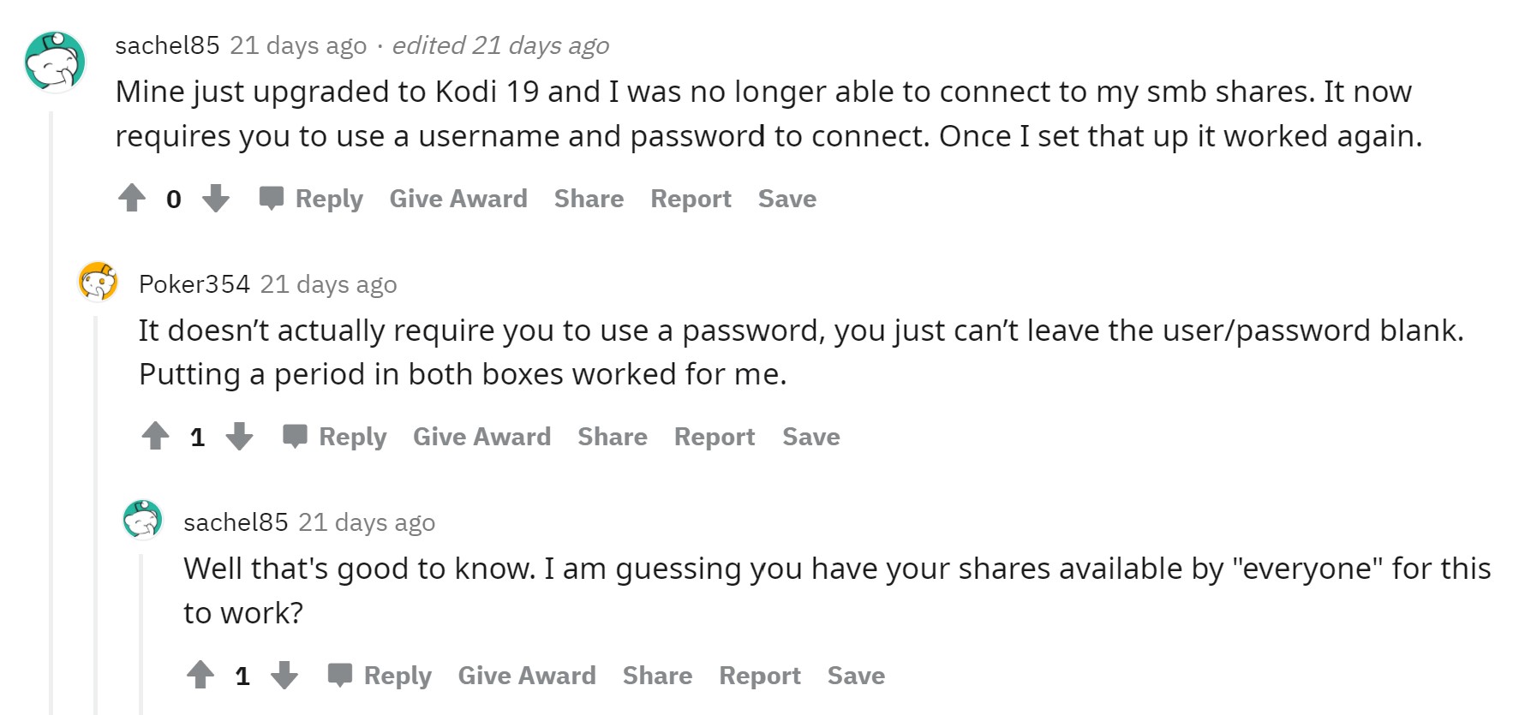Downvote sachel85's reply about shares for everyone
The height and width of the screenshot is (715, 1525).
click(x=284, y=675)
